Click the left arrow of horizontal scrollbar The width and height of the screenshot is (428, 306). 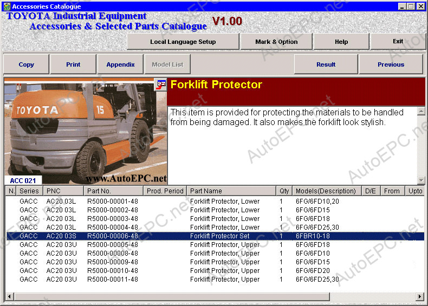point(9,296)
